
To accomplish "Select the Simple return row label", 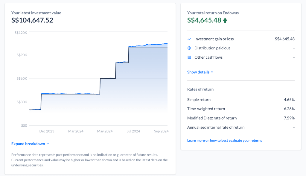I will (x=199, y=100).
